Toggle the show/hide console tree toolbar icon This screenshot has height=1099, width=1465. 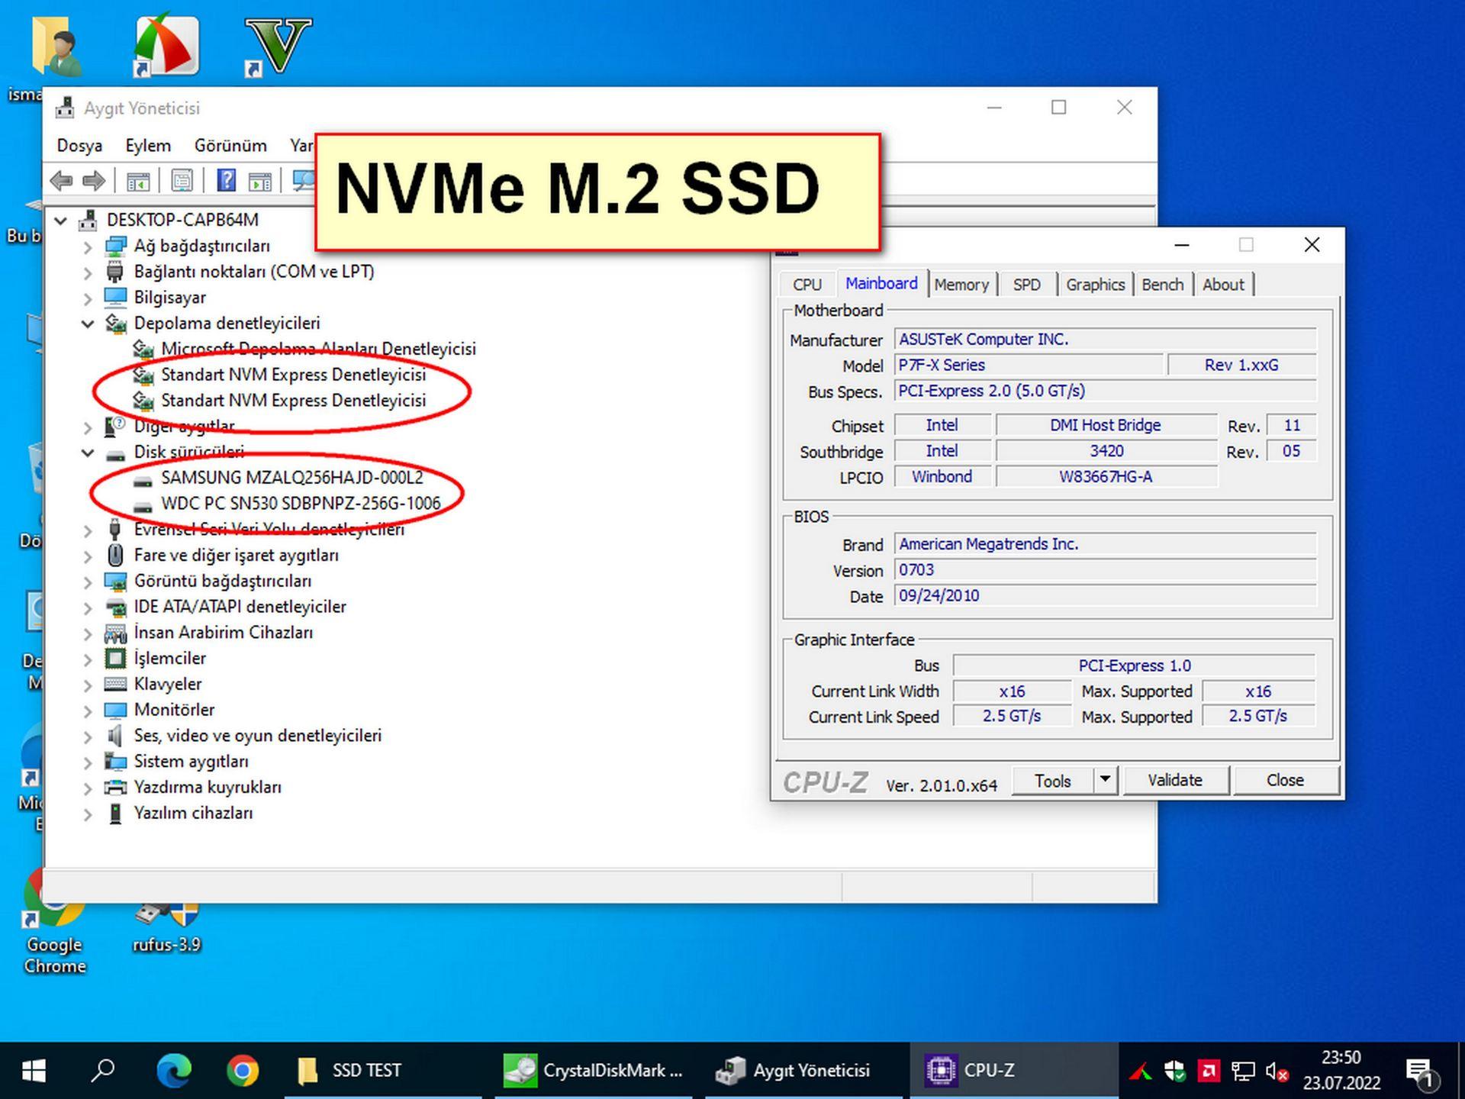[138, 181]
